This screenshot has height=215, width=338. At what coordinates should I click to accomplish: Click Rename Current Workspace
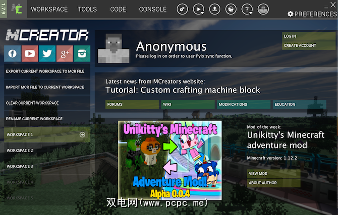pyautogui.click(x=47, y=119)
